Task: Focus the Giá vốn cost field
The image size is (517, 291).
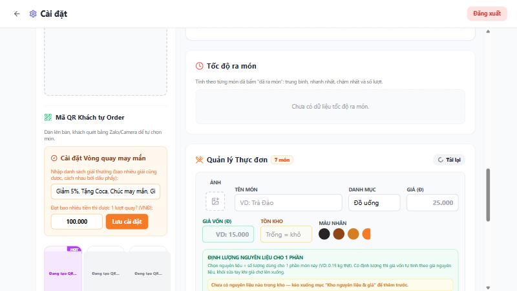Action: [228, 234]
